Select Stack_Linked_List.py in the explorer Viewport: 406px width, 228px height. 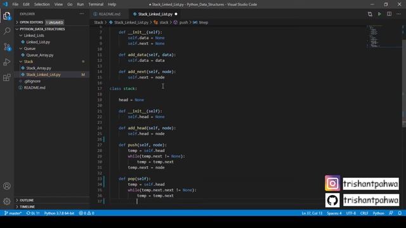[43, 75]
